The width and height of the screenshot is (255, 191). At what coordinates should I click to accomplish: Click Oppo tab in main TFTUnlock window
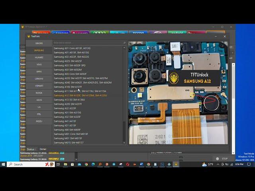point(99,32)
